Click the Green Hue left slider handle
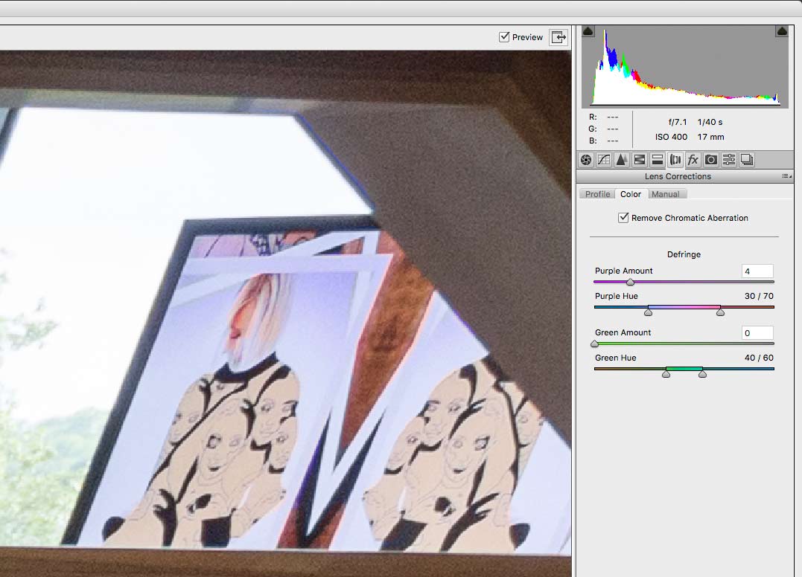Screen dimensions: 802x577 pos(666,374)
